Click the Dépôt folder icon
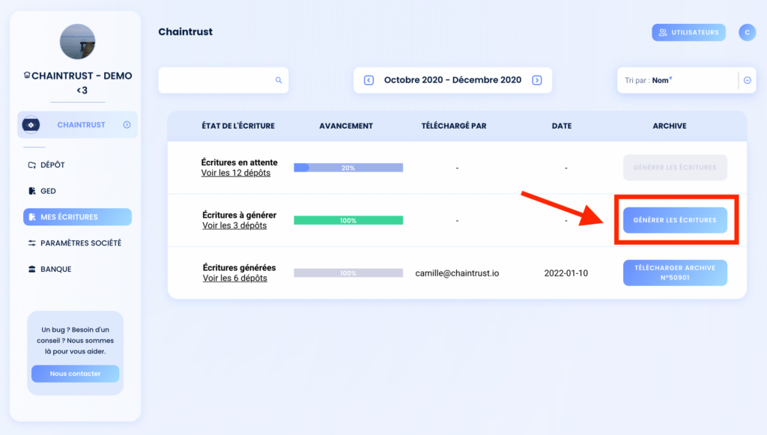Viewport: 767px width, 435px height. [x=31, y=165]
